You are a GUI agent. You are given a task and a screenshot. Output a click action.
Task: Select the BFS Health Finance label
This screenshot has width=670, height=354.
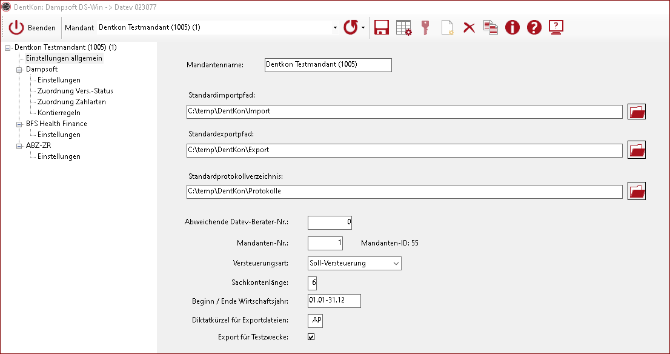coord(56,124)
